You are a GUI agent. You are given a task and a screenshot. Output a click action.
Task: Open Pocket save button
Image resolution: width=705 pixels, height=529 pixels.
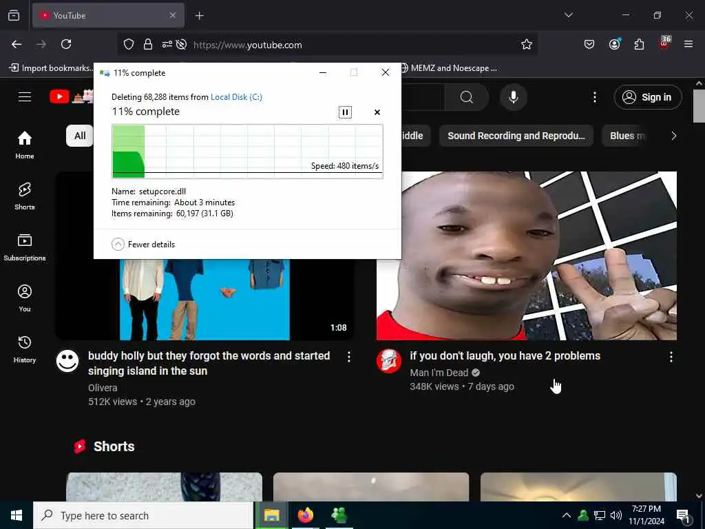(x=589, y=44)
